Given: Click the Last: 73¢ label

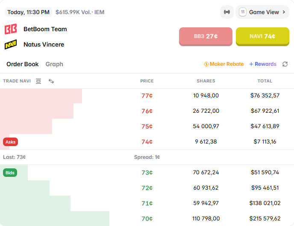Looking at the screenshot, I should tap(15, 157).
